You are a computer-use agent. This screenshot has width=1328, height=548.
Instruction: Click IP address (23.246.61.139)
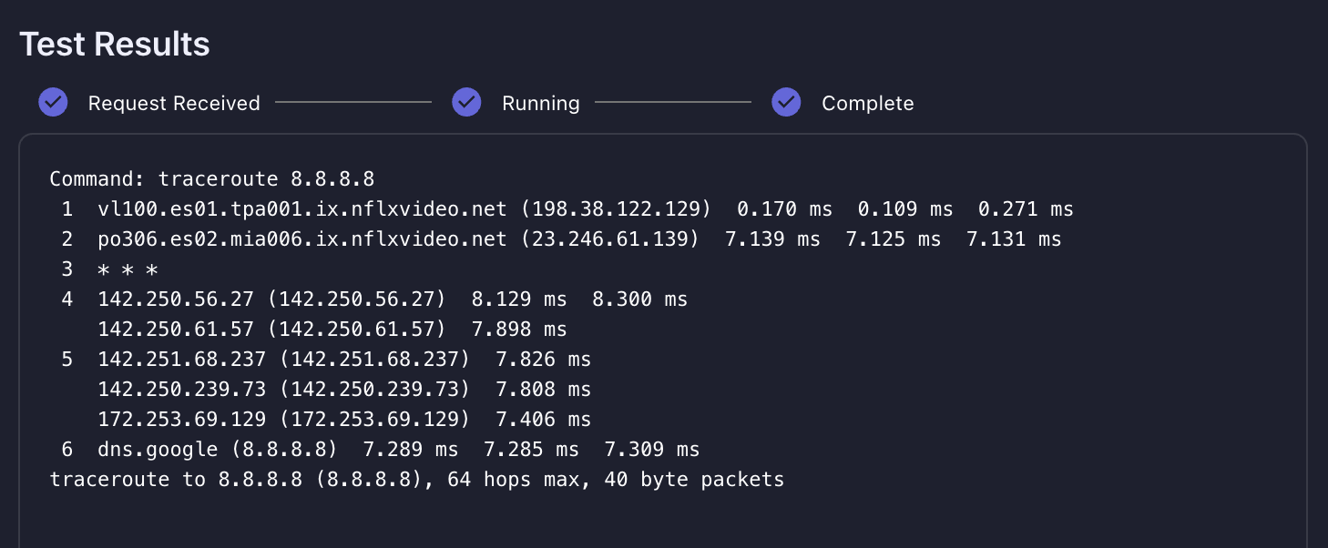pyautogui.click(x=610, y=239)
